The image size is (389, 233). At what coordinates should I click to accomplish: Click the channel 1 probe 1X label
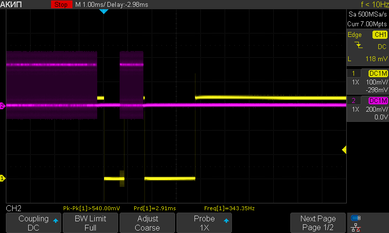click(x=355, y=82)
